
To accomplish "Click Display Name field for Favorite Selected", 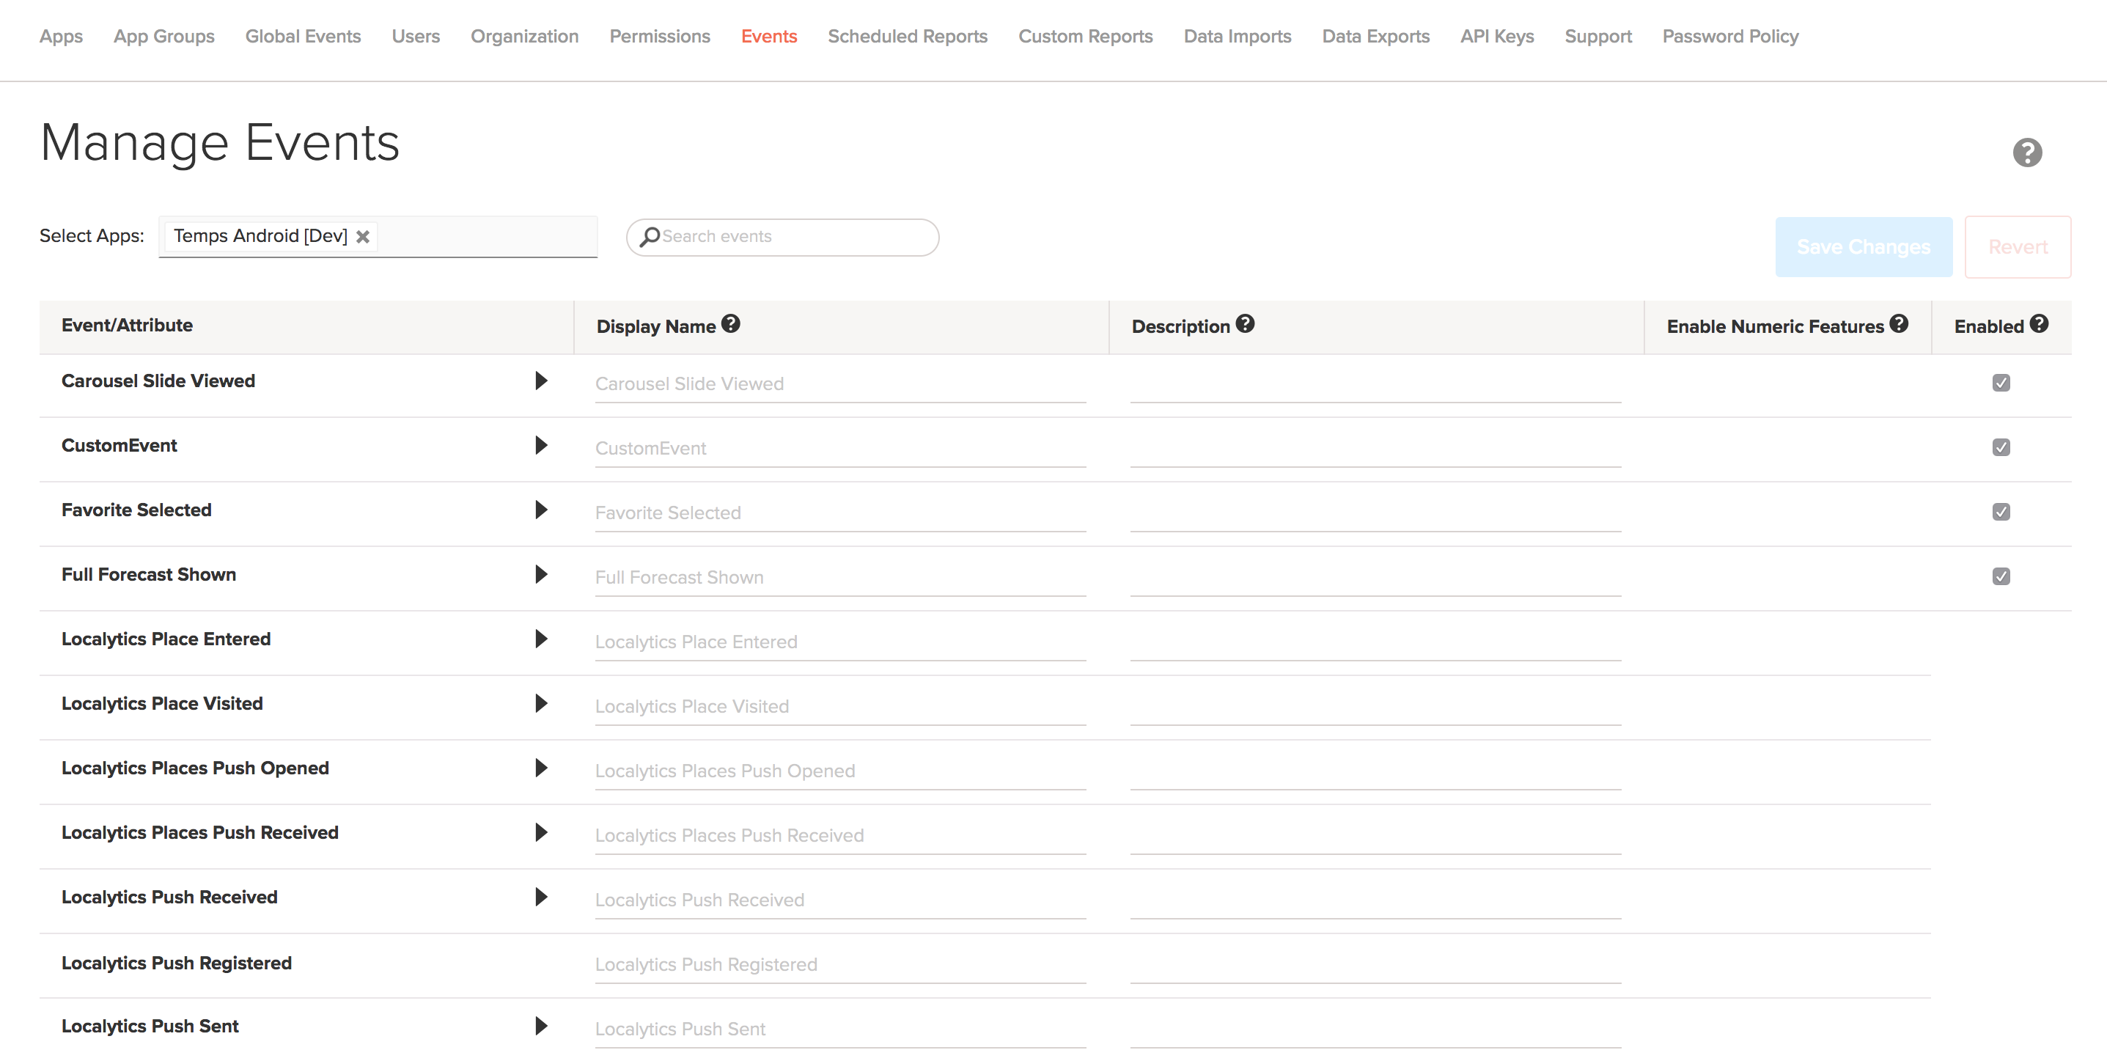I will click(840, 513).
